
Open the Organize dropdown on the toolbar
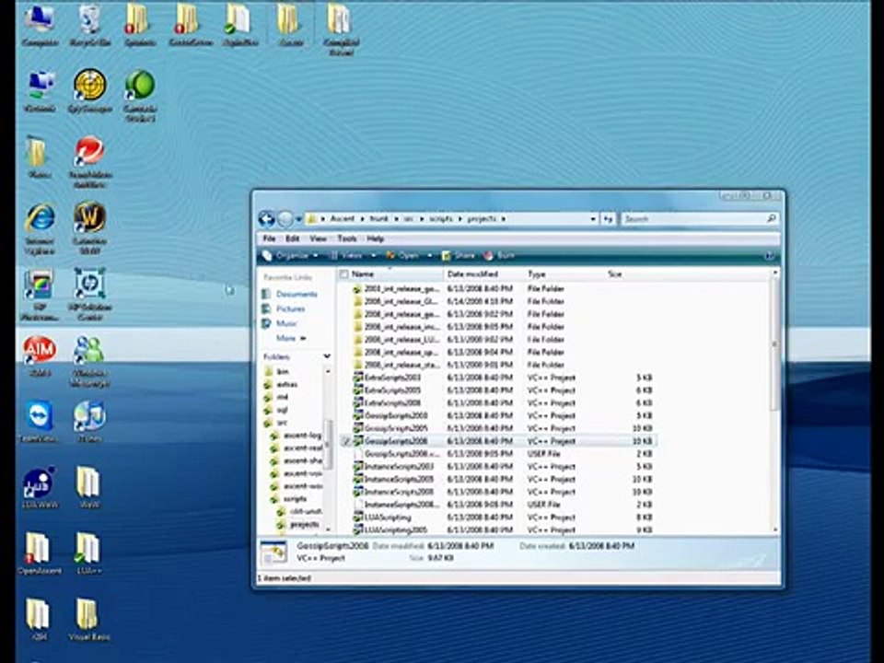click(x=291, y=256)
